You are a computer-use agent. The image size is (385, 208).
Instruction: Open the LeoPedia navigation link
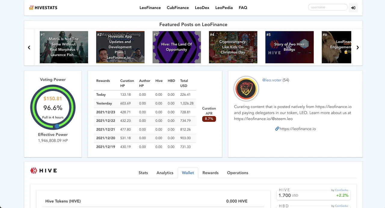pos(224,8)
